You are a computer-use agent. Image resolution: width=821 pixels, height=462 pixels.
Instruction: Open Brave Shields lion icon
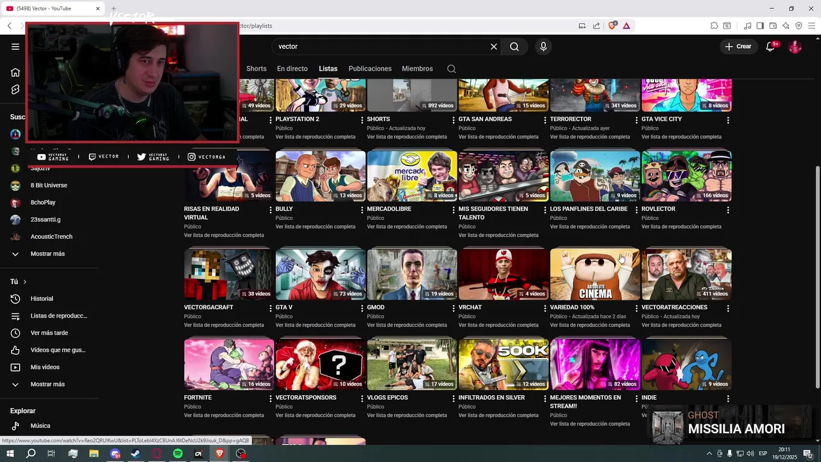coord(613,26)
